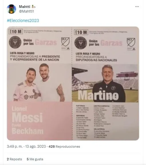Click the MLS shield logo on left ballot

click(65, 42)
